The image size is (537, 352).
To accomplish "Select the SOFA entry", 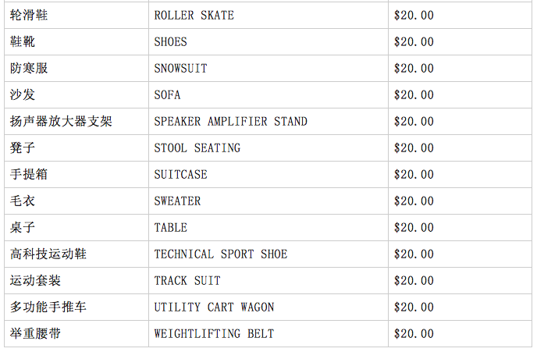I will pos(167,95).
